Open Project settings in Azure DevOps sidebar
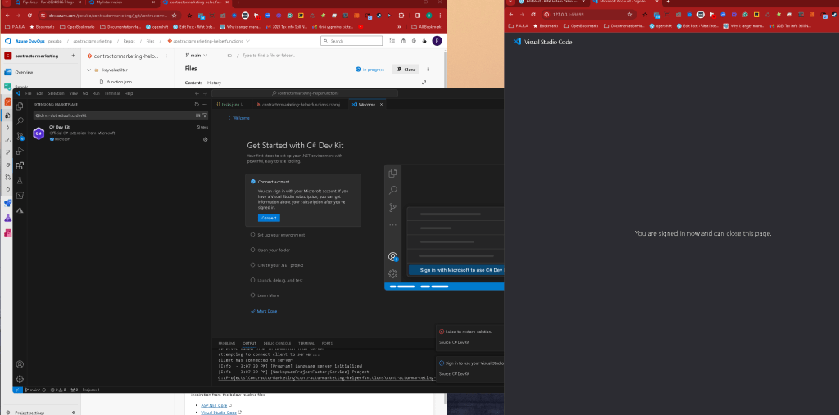The height and width of the screenshot is (415, 839). click(29, 413)
